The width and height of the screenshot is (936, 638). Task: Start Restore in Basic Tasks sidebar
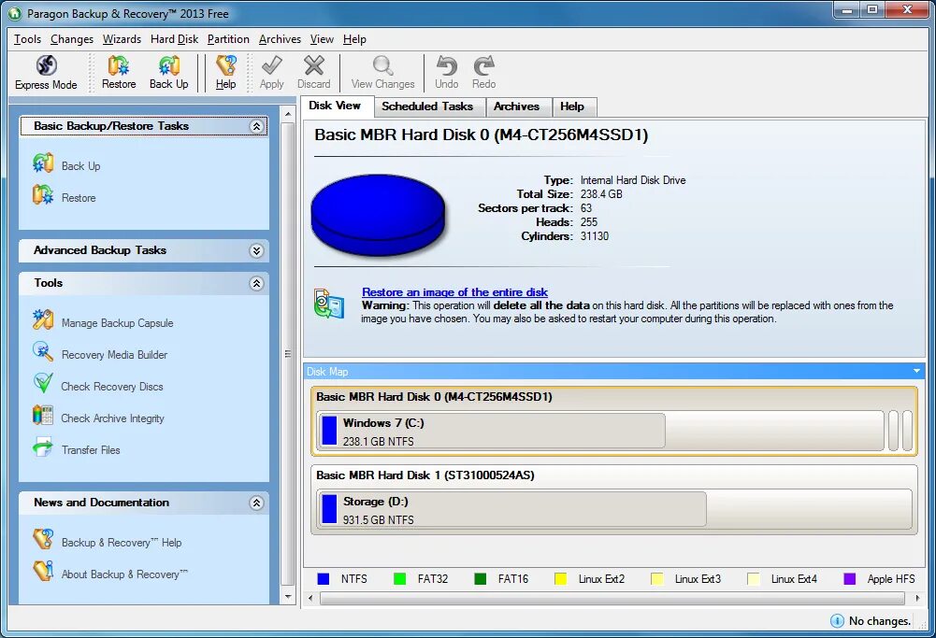[64, 197]
